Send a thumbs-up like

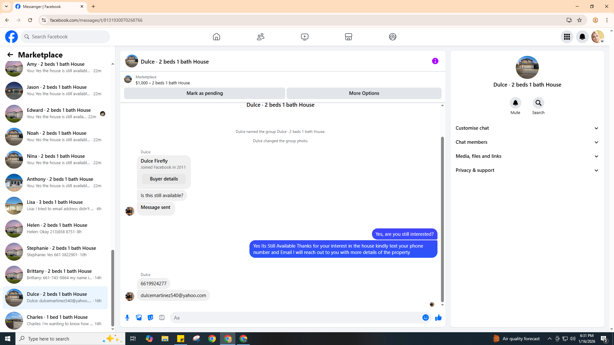tap(438, 318)
